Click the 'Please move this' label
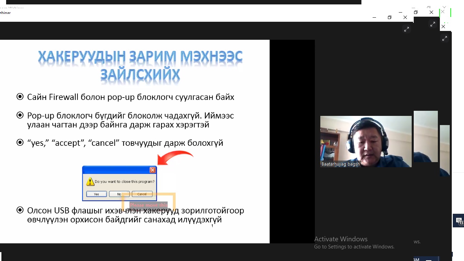 tap(148, 205)
